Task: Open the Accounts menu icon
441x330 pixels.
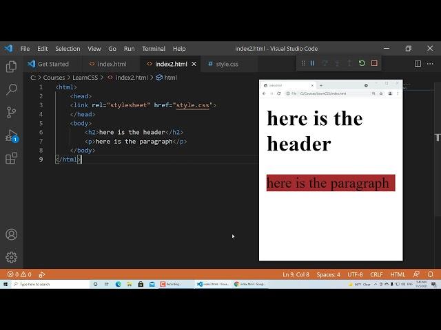Action: click(x=11, y=234)
